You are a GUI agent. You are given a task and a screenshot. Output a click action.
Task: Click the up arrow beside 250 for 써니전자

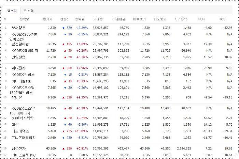(x=64, y=68)
